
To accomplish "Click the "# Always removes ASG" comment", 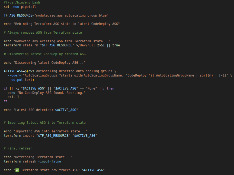I will tap(43, 33).
